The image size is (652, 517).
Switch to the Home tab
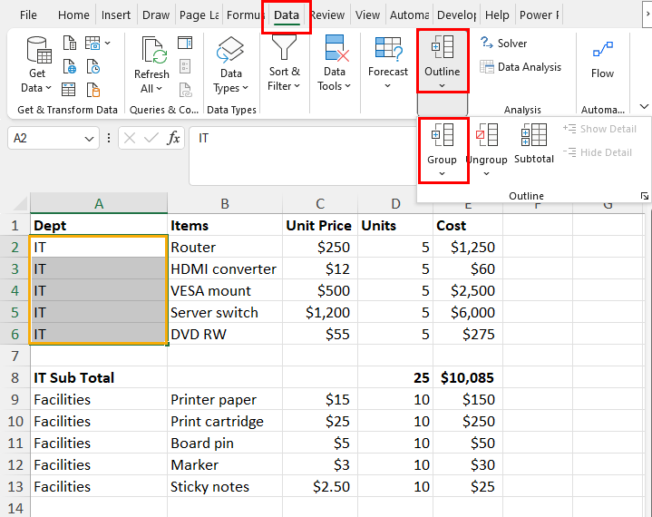tap(73, 15)
